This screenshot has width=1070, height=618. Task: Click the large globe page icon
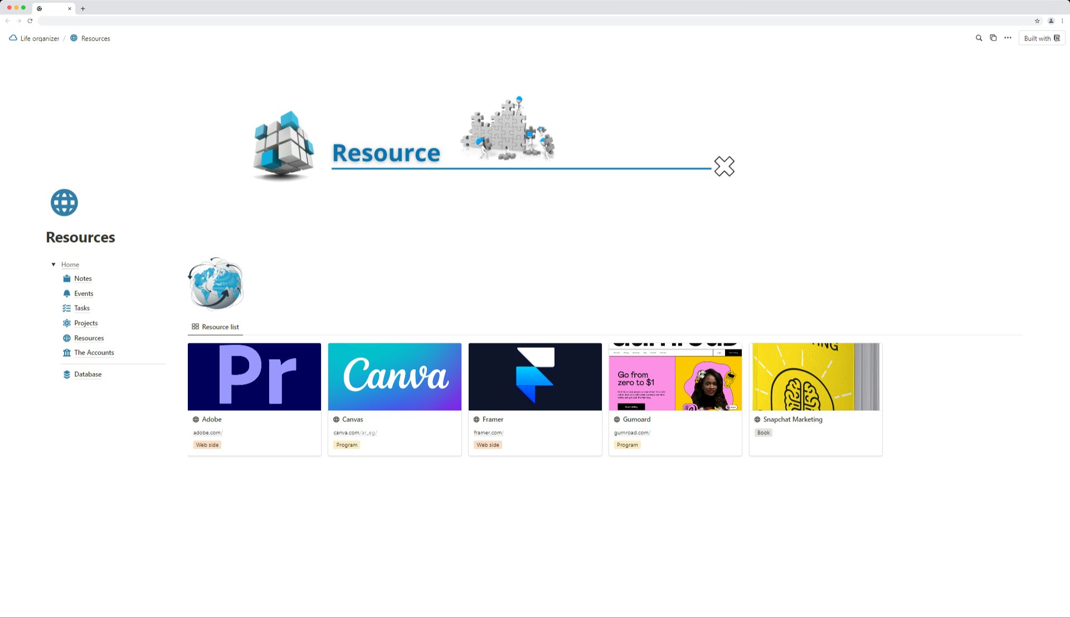[64, 203]
